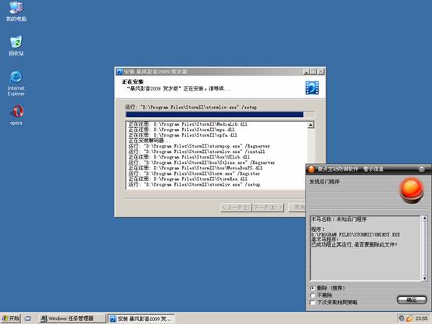Click scroll up arrow in install log list

point(310,125)
